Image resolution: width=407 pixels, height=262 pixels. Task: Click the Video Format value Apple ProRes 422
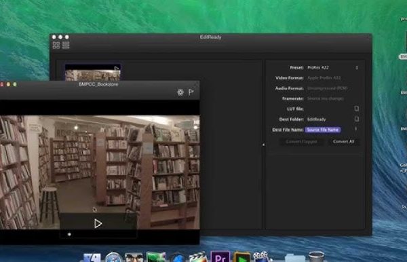tap(324, 78)
